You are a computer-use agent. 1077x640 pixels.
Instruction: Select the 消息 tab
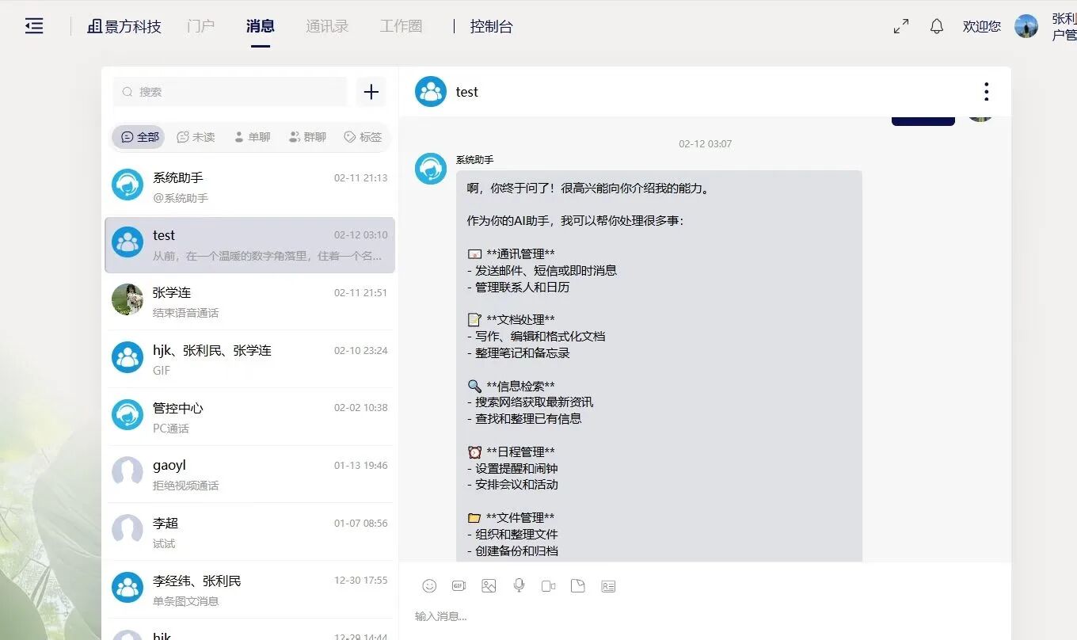point(261,26)
